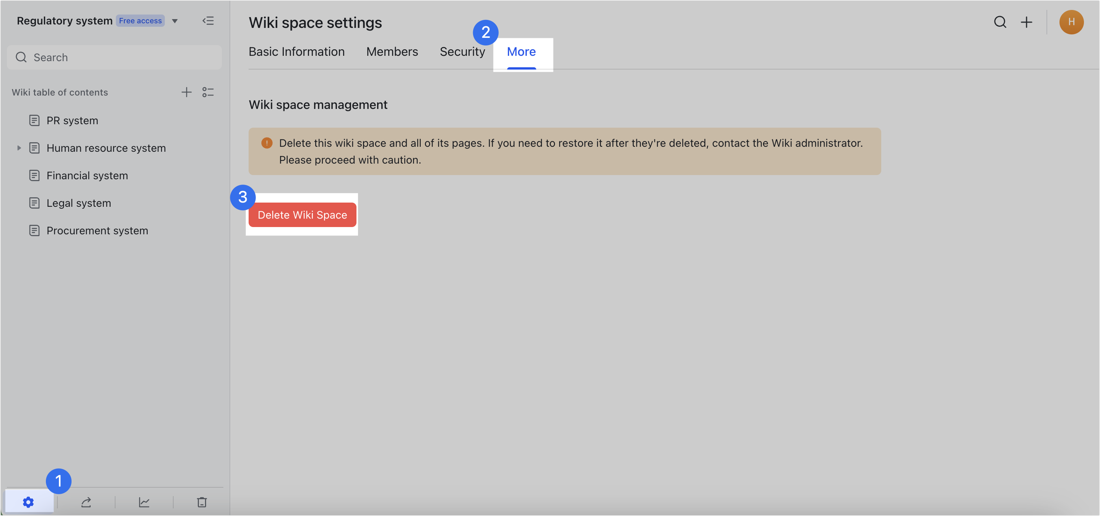Viewport: 1100px width, 516px height.
Task: Click the plus icon to create new content
Action: click(1027, 22)
